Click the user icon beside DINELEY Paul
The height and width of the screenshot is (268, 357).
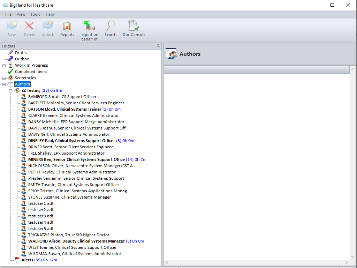[x=24, y=141]
